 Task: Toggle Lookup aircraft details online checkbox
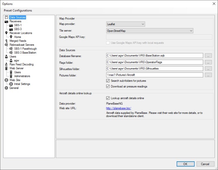[x=108, y=98]
